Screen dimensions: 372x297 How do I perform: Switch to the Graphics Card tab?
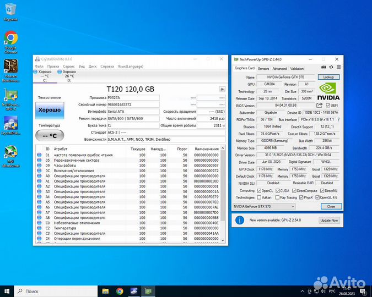(x=245, y=68)
